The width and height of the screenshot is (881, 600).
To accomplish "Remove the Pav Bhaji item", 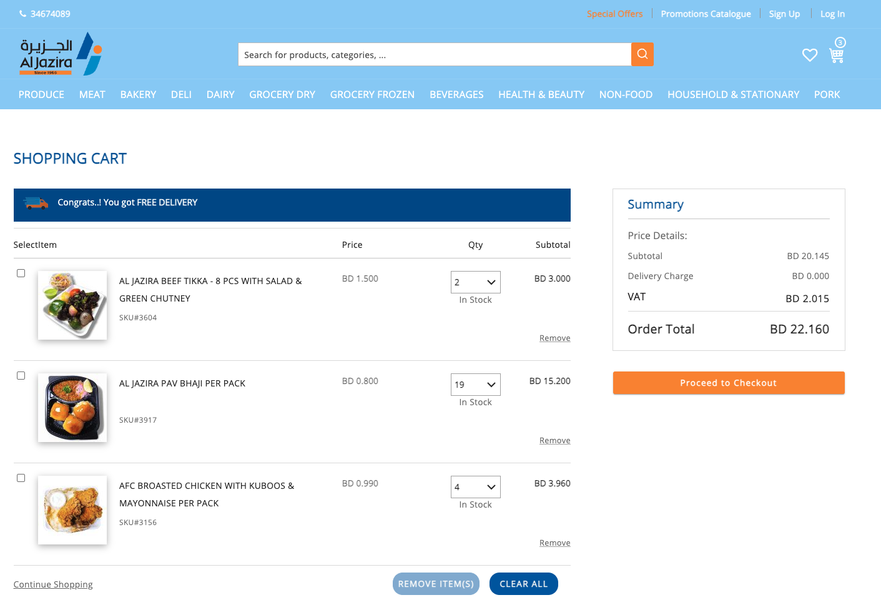I will click(555, 440).
